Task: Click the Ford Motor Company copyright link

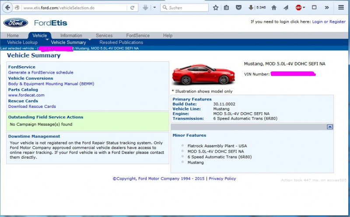Action: [158, 178]
